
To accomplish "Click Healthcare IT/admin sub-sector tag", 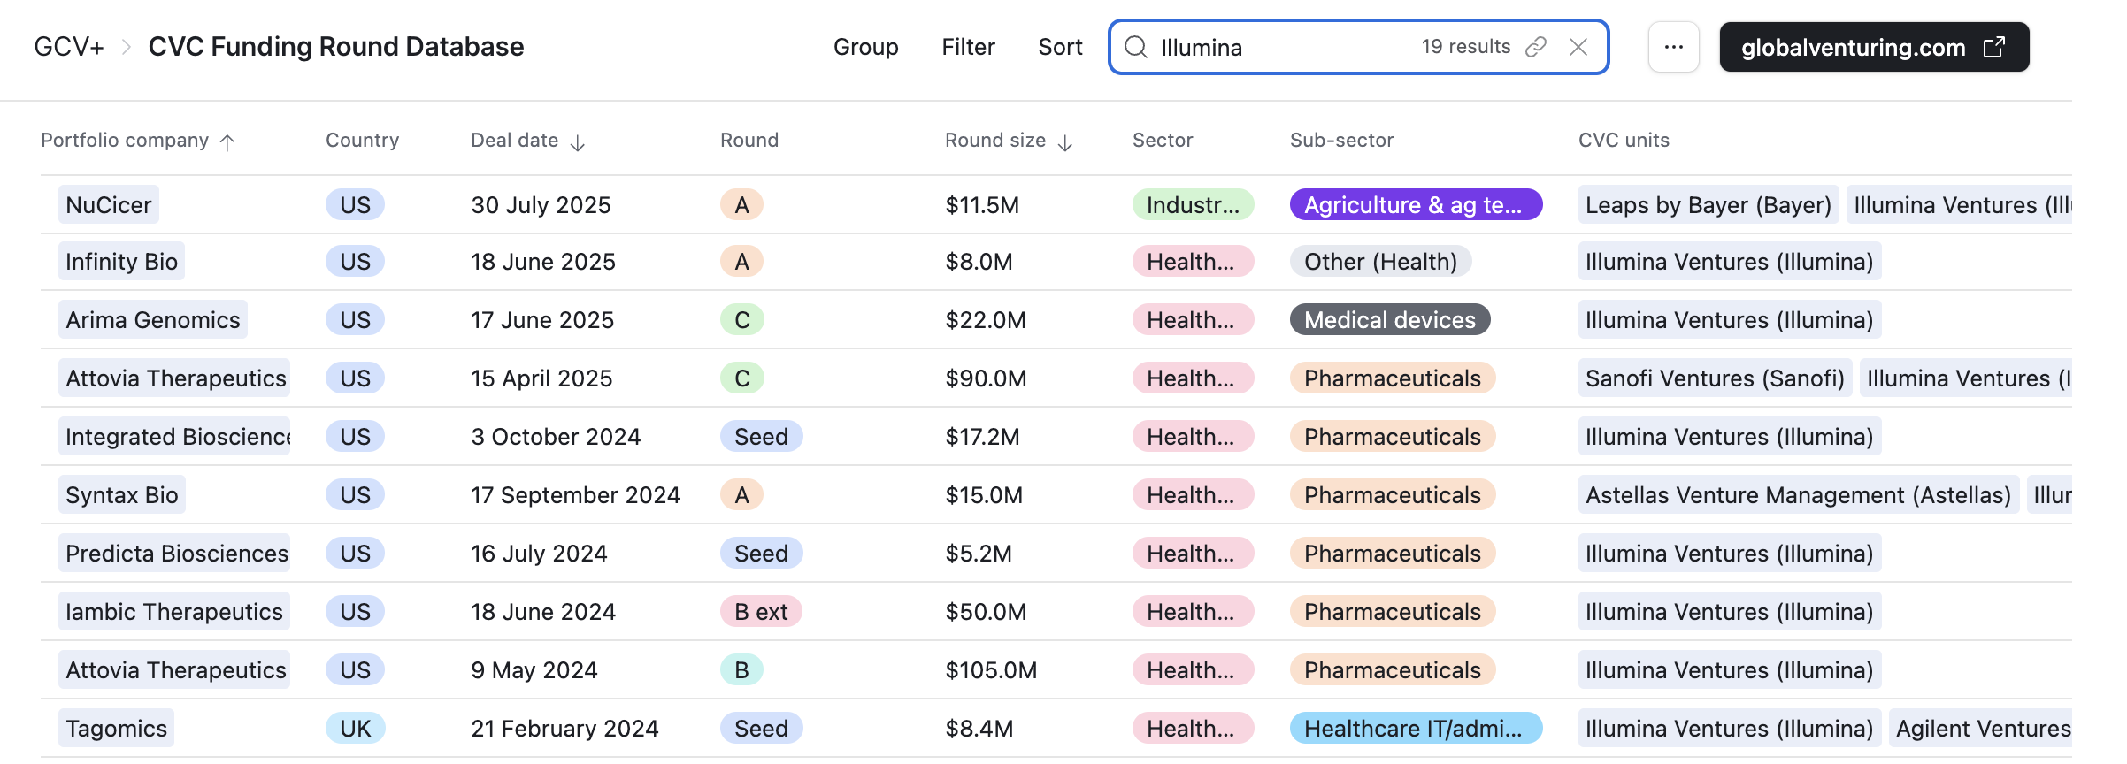I will [1416, 728].
